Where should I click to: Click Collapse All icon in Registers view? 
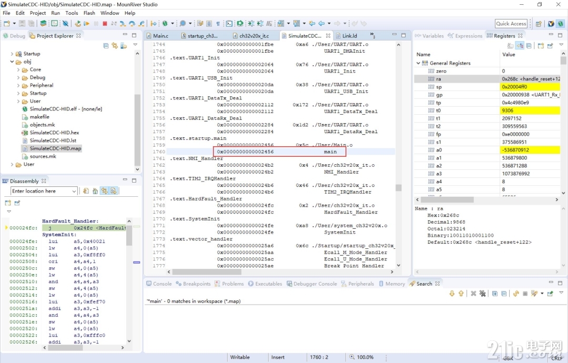(529, 46)
